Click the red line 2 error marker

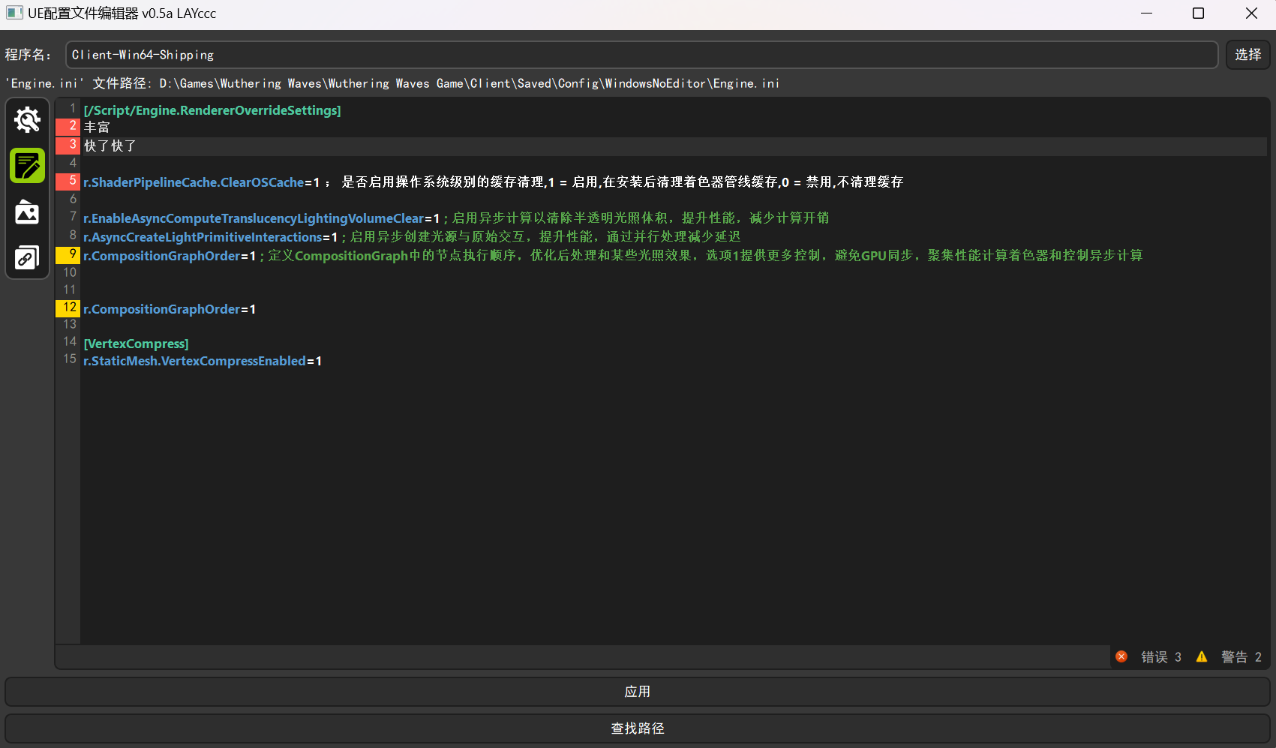pos(68,126)
